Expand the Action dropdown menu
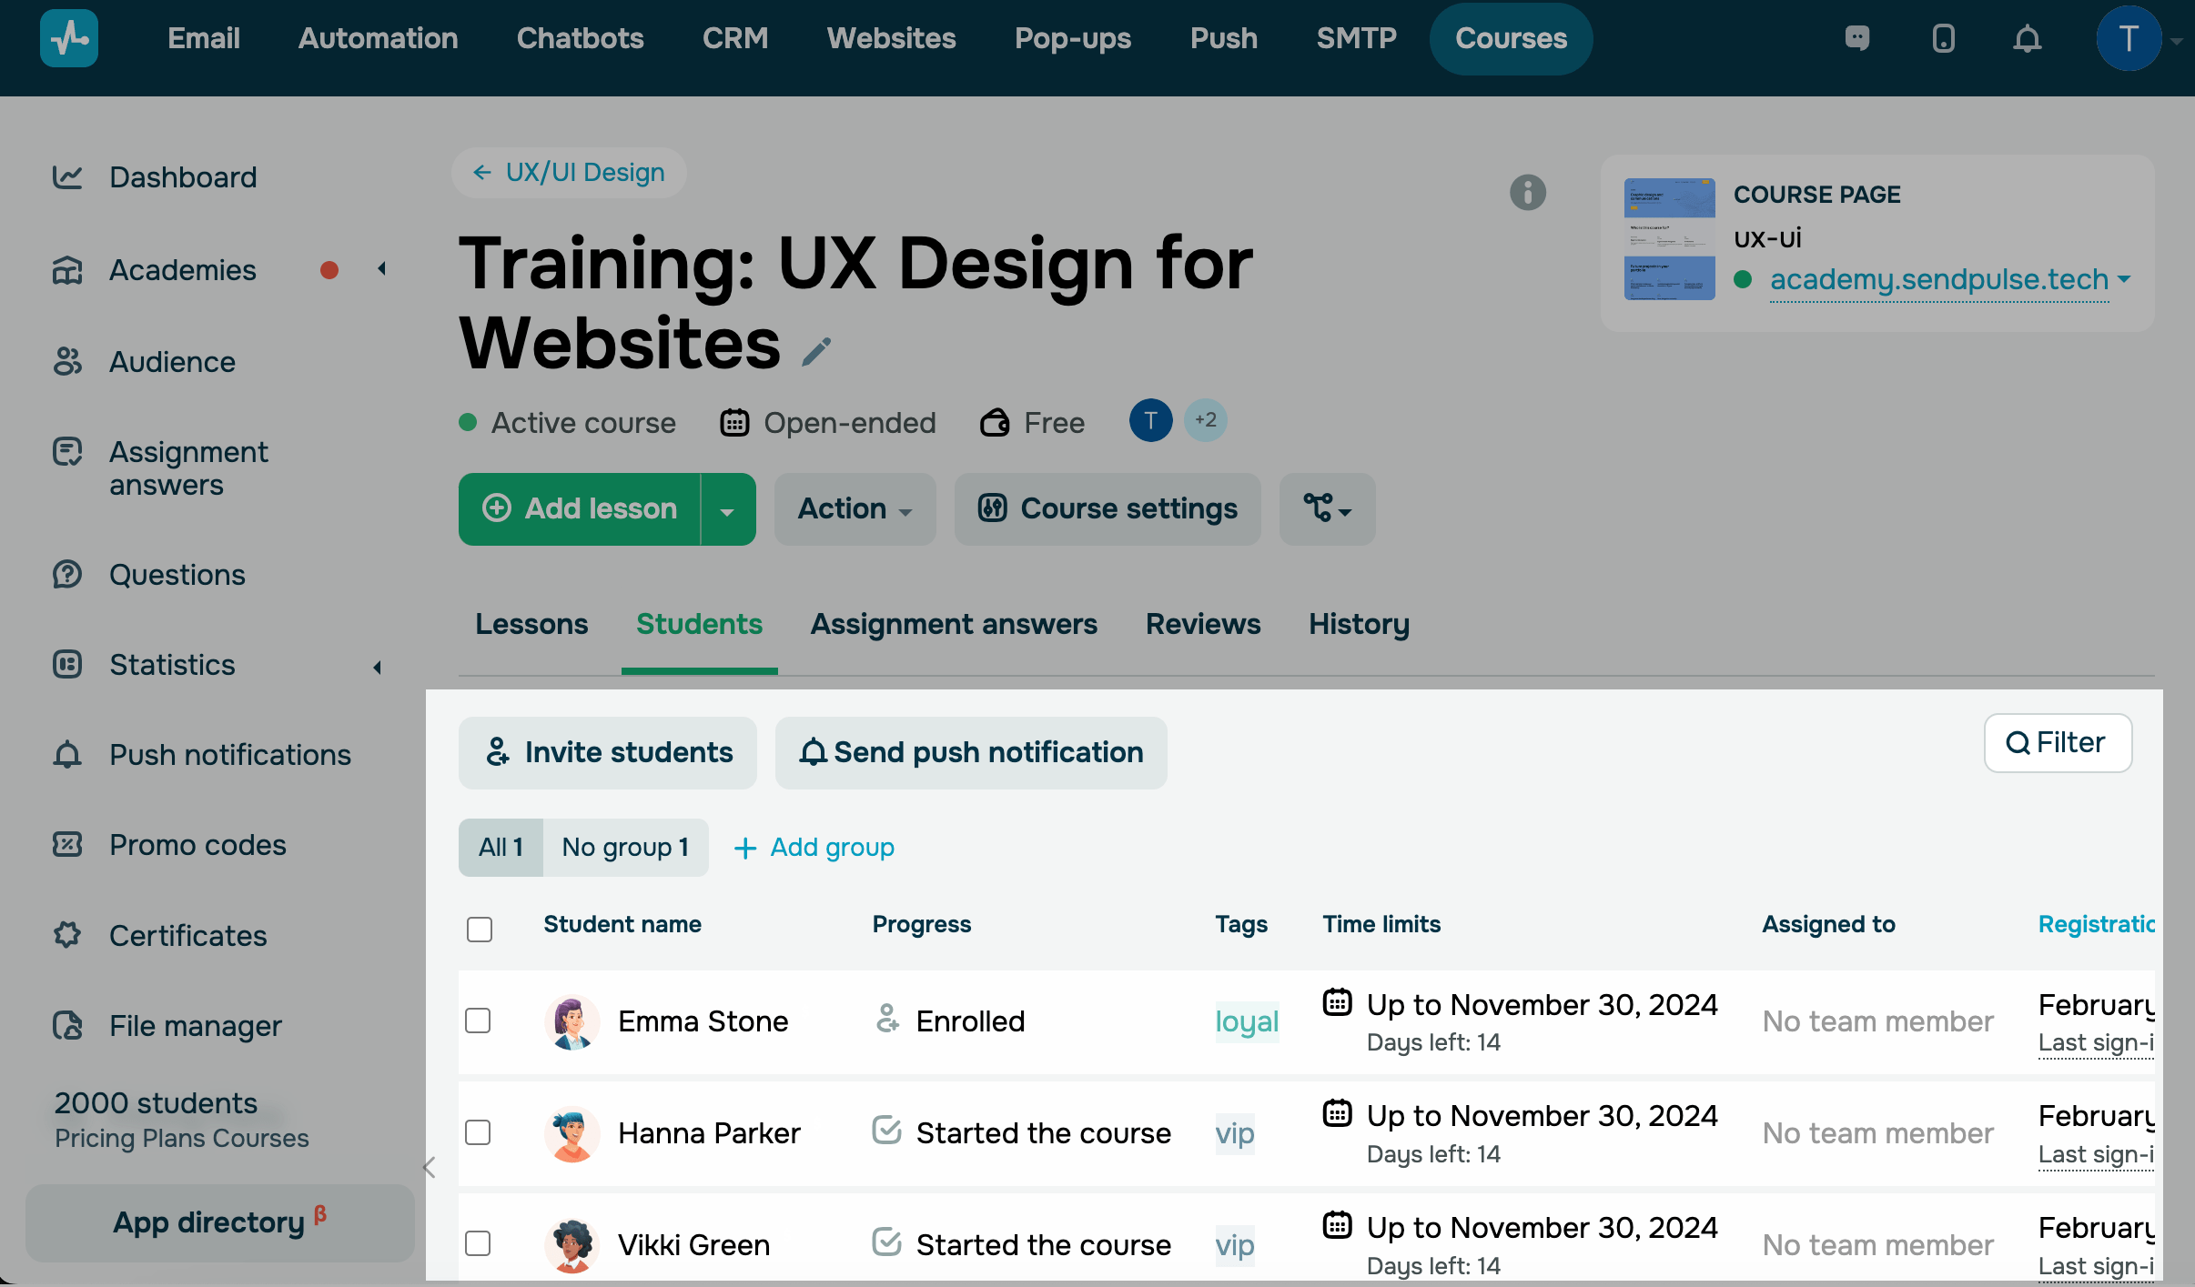 (854, 509)
